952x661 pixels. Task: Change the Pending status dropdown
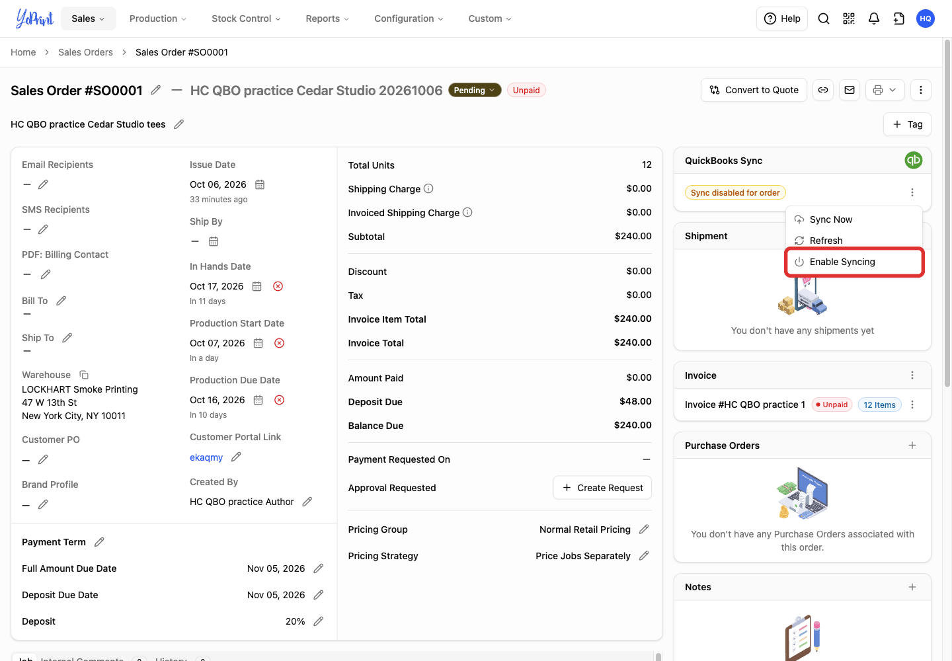point(475,91)
